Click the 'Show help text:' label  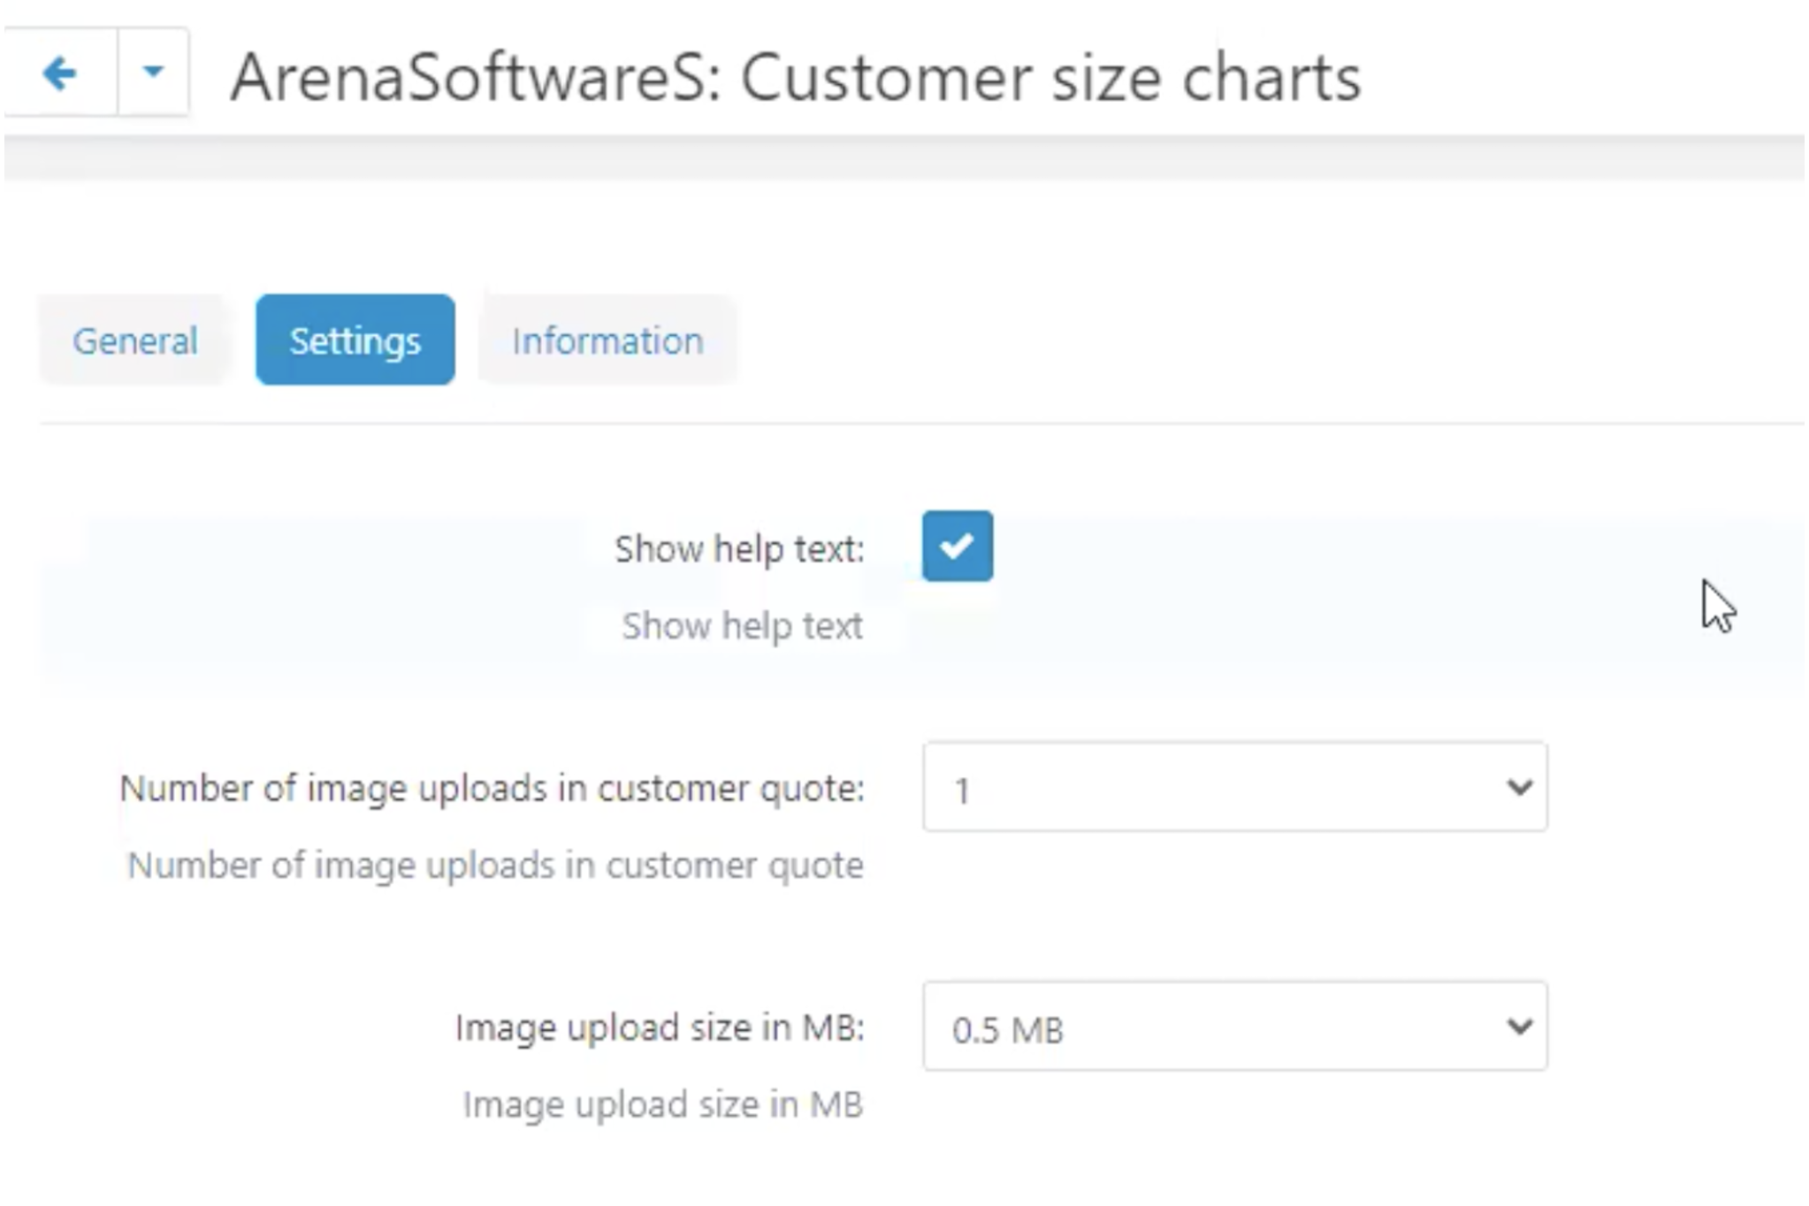point(739,549)
